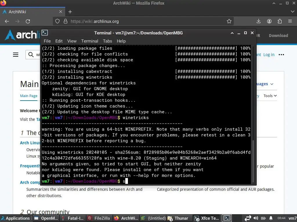297x222 pixels.
Task: Select the Main Page tab
Action: point(29,96)
